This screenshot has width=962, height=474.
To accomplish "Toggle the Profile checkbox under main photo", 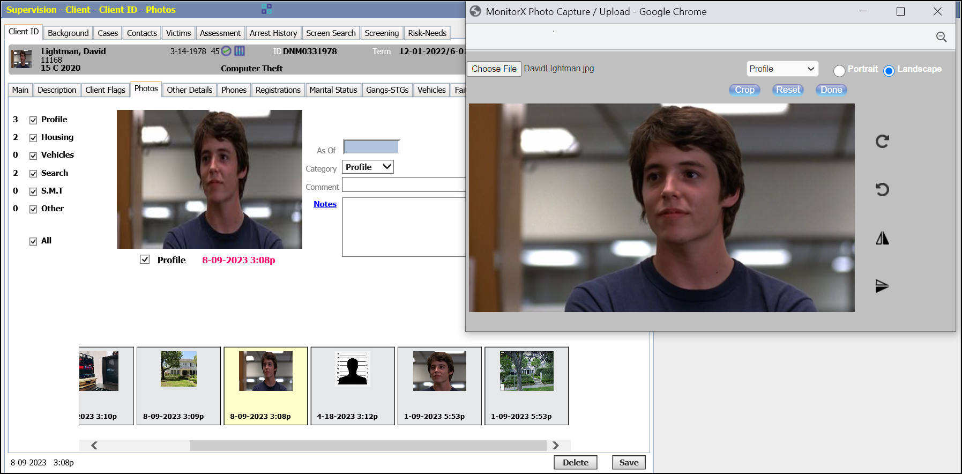I will (x=145, y=260).
